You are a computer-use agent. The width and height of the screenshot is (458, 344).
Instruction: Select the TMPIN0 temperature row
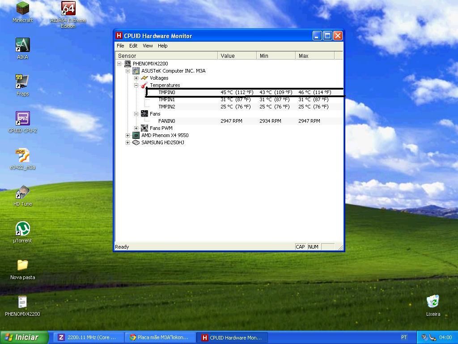(245, 92)
